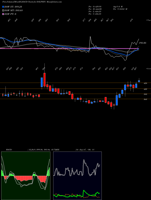This screenshot has height=200, width=151.
Task: Open the ADX indicator panel
Action: pos(77,176)
